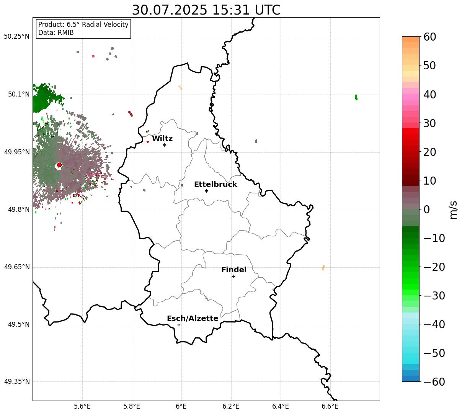The width and height of the screenshot is (462, 414).
Task: Click the orange velocity echo near 49.65°N
Action: point(323,267)
